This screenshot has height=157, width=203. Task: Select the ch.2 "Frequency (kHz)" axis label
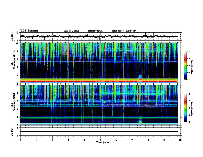pos(14,102)
